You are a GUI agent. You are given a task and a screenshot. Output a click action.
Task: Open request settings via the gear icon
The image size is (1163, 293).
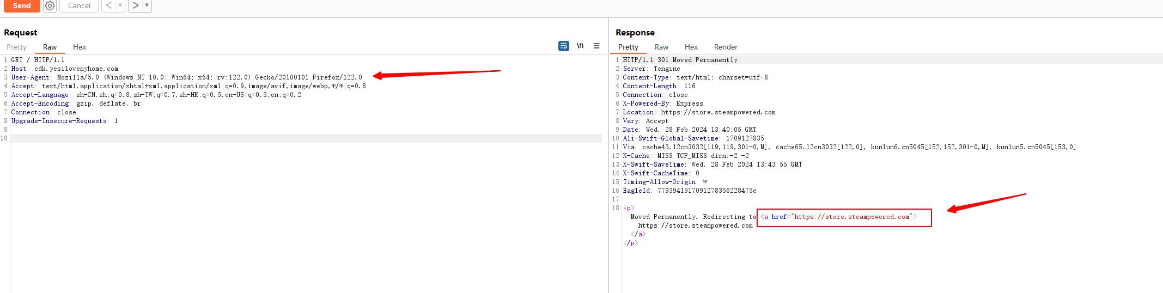coord(50,5)
